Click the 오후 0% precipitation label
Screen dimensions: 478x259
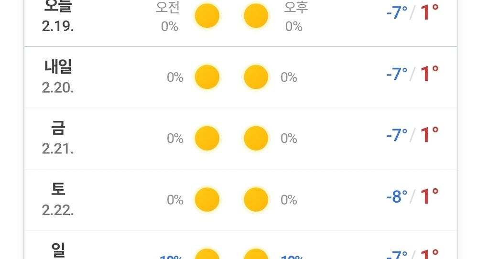click(x=296, y=17)
